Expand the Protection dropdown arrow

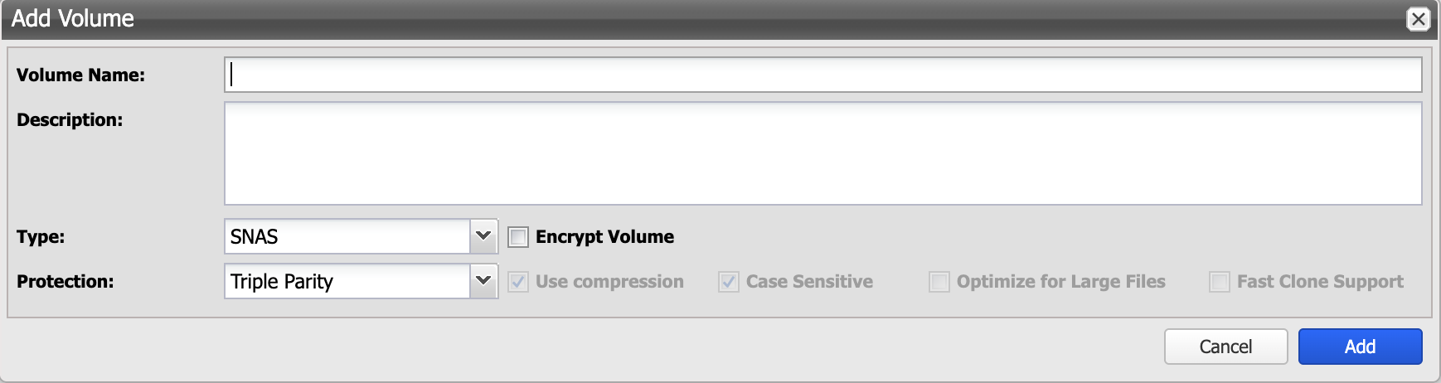(x=483, y=281)
